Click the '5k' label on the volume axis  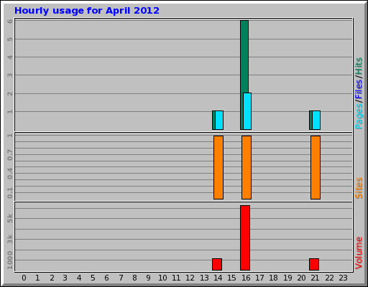10,218
